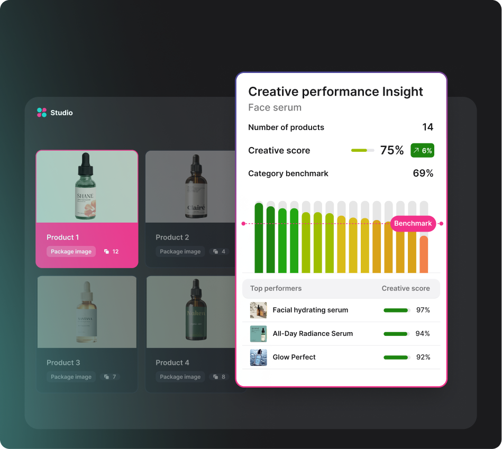Screen dimensions: 502x449
Task: Click the Studio logo icon
Action: tap(42, 113)
